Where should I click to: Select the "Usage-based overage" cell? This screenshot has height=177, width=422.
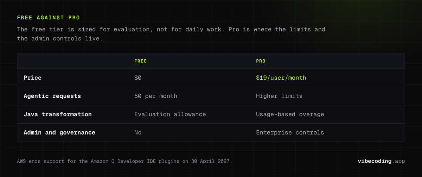tap(290, 114)
